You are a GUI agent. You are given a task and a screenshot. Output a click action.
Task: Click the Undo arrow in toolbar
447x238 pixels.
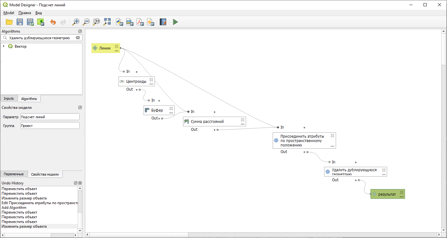[x=53, y=22]
